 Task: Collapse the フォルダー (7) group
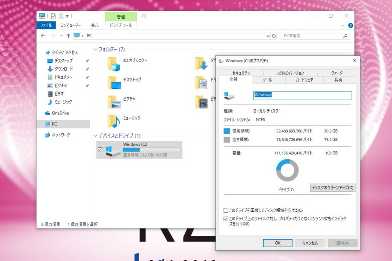[95, 50]
